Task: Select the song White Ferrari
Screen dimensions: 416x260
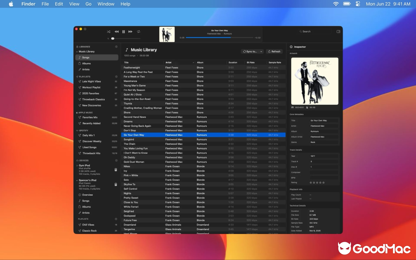Action: pos(203,207)
